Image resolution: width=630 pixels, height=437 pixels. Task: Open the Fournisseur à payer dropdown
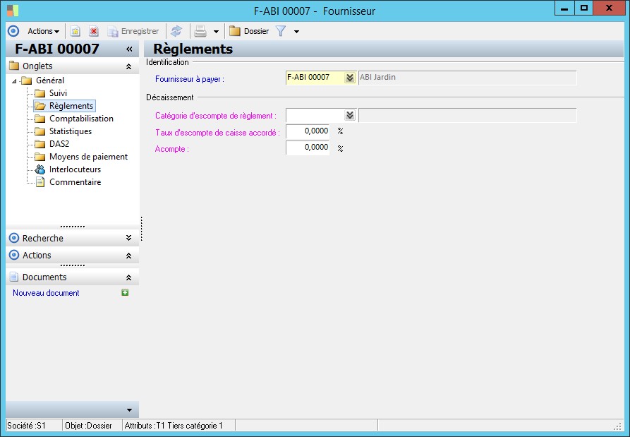[349, 78]
